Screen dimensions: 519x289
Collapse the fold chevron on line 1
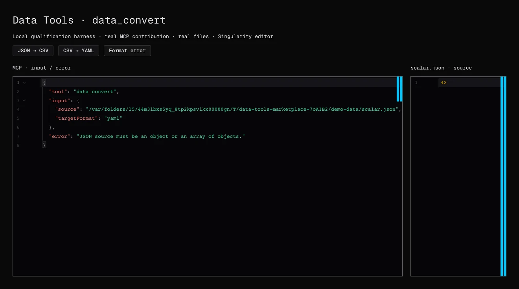tap(24, 83)
